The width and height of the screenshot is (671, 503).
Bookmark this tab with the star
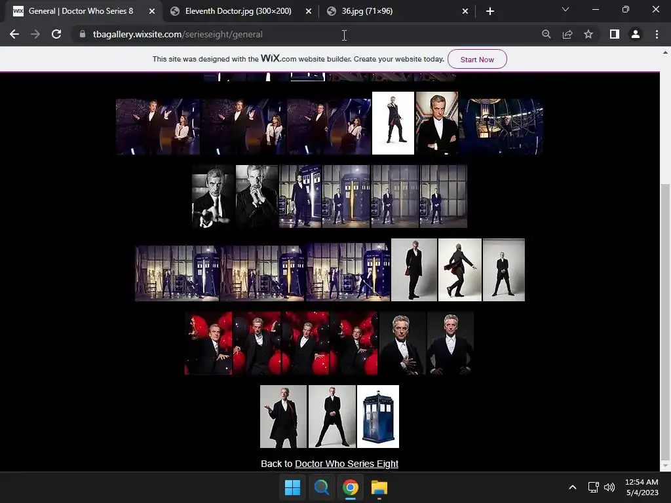pos(588,34)
